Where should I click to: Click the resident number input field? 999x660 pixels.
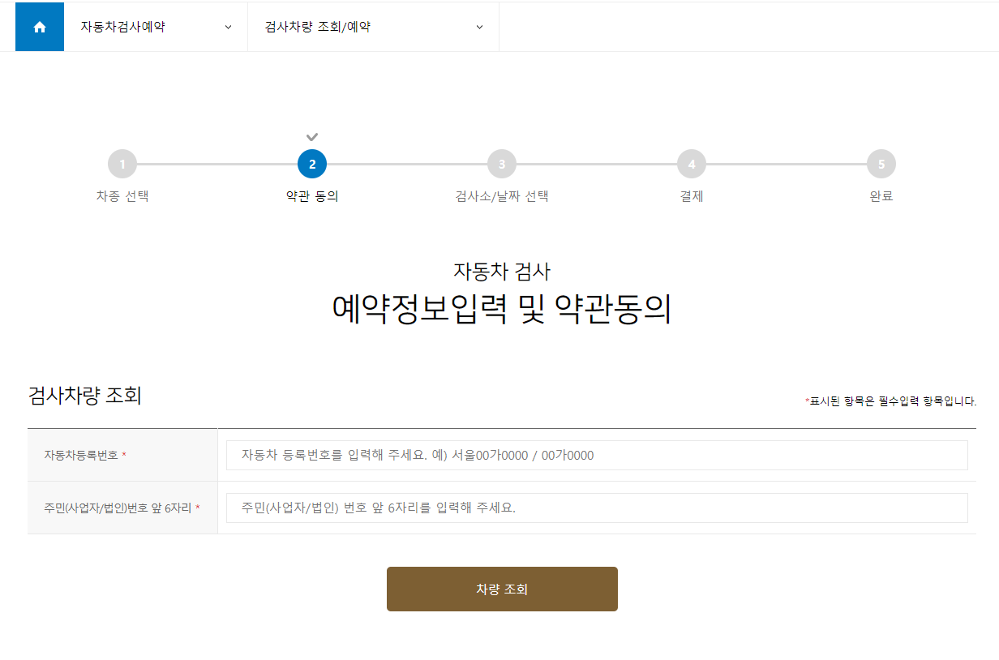point(596,508)
